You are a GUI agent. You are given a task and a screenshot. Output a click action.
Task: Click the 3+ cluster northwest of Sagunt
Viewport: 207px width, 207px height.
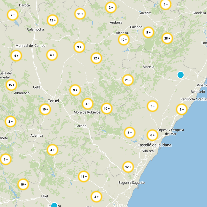click(96, 196)
